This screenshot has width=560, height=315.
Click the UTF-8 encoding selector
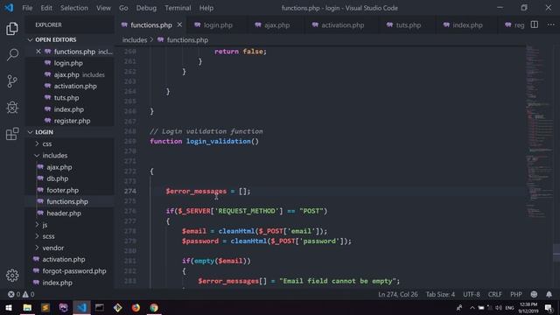472,294
